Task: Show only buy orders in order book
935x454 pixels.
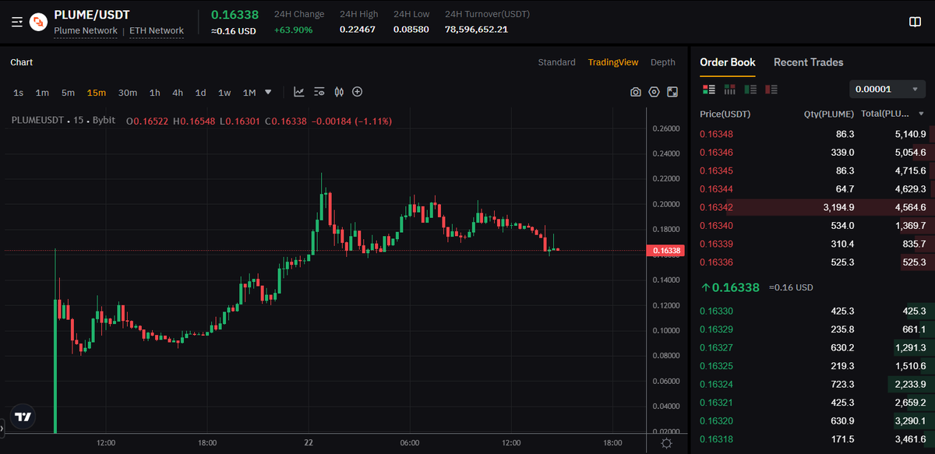Action: 750,90
